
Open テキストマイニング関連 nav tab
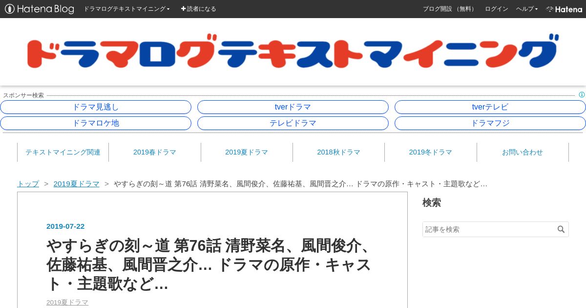pyautogui.click(x=63, y=152)
